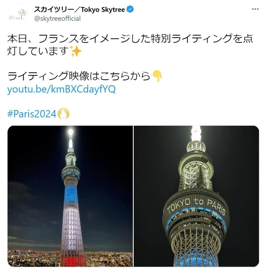Click the blue verified badge
This screenshot has height=273, width=266.
[130, 9]
